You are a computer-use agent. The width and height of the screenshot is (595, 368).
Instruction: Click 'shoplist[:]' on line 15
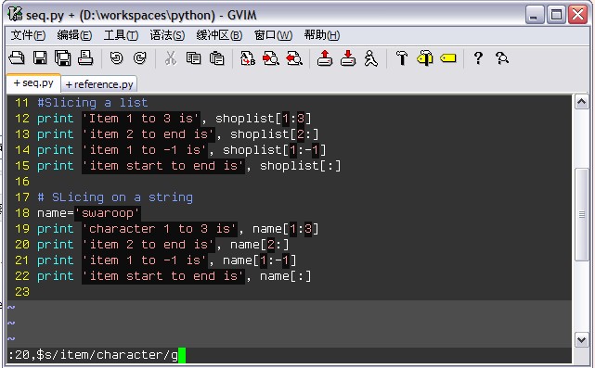(x=301, y=166)
